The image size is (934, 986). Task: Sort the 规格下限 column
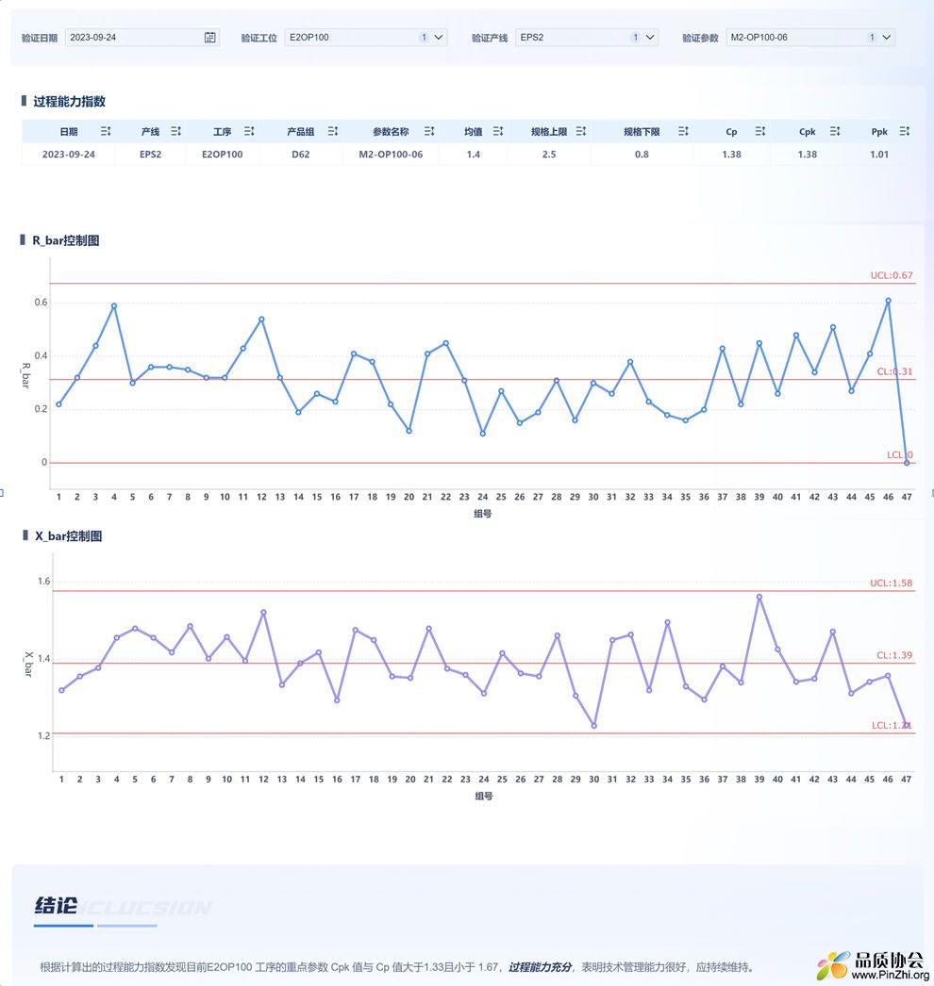coord(683,131)
